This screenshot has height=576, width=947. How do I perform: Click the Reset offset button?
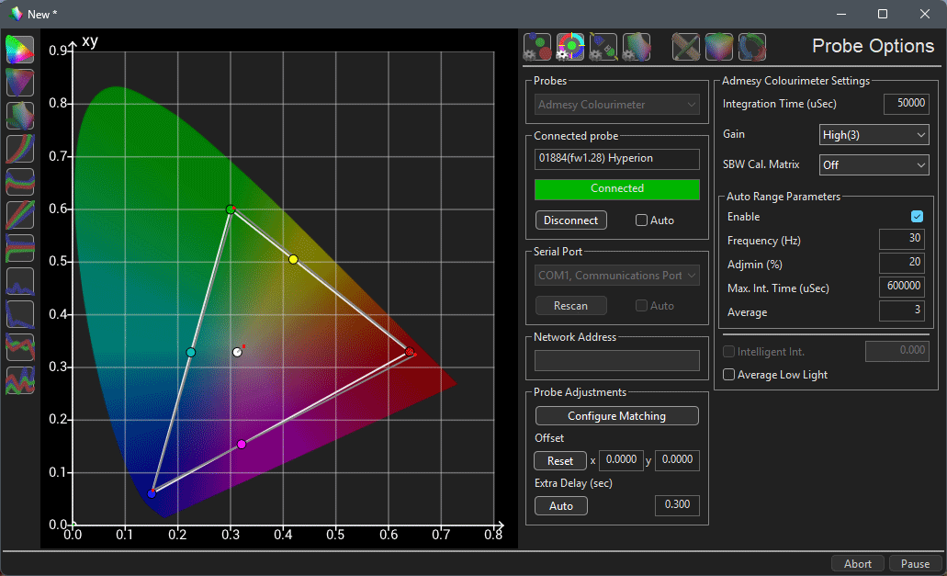tap(559, 461)
